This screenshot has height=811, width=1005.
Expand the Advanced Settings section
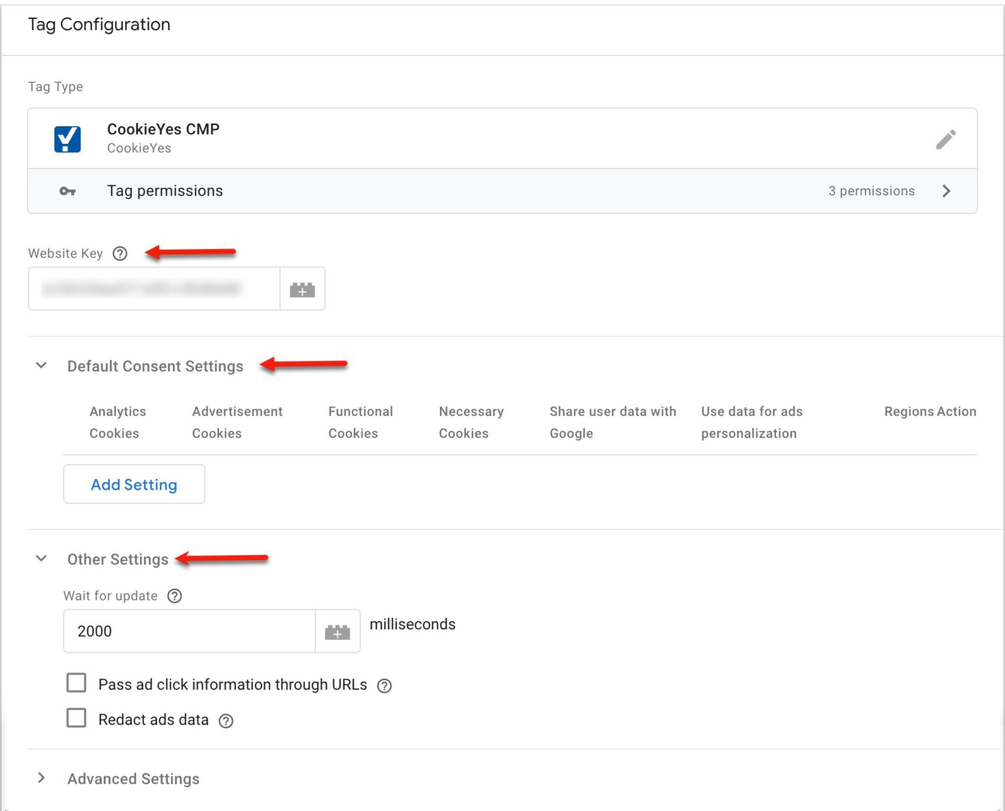(41, 778)
